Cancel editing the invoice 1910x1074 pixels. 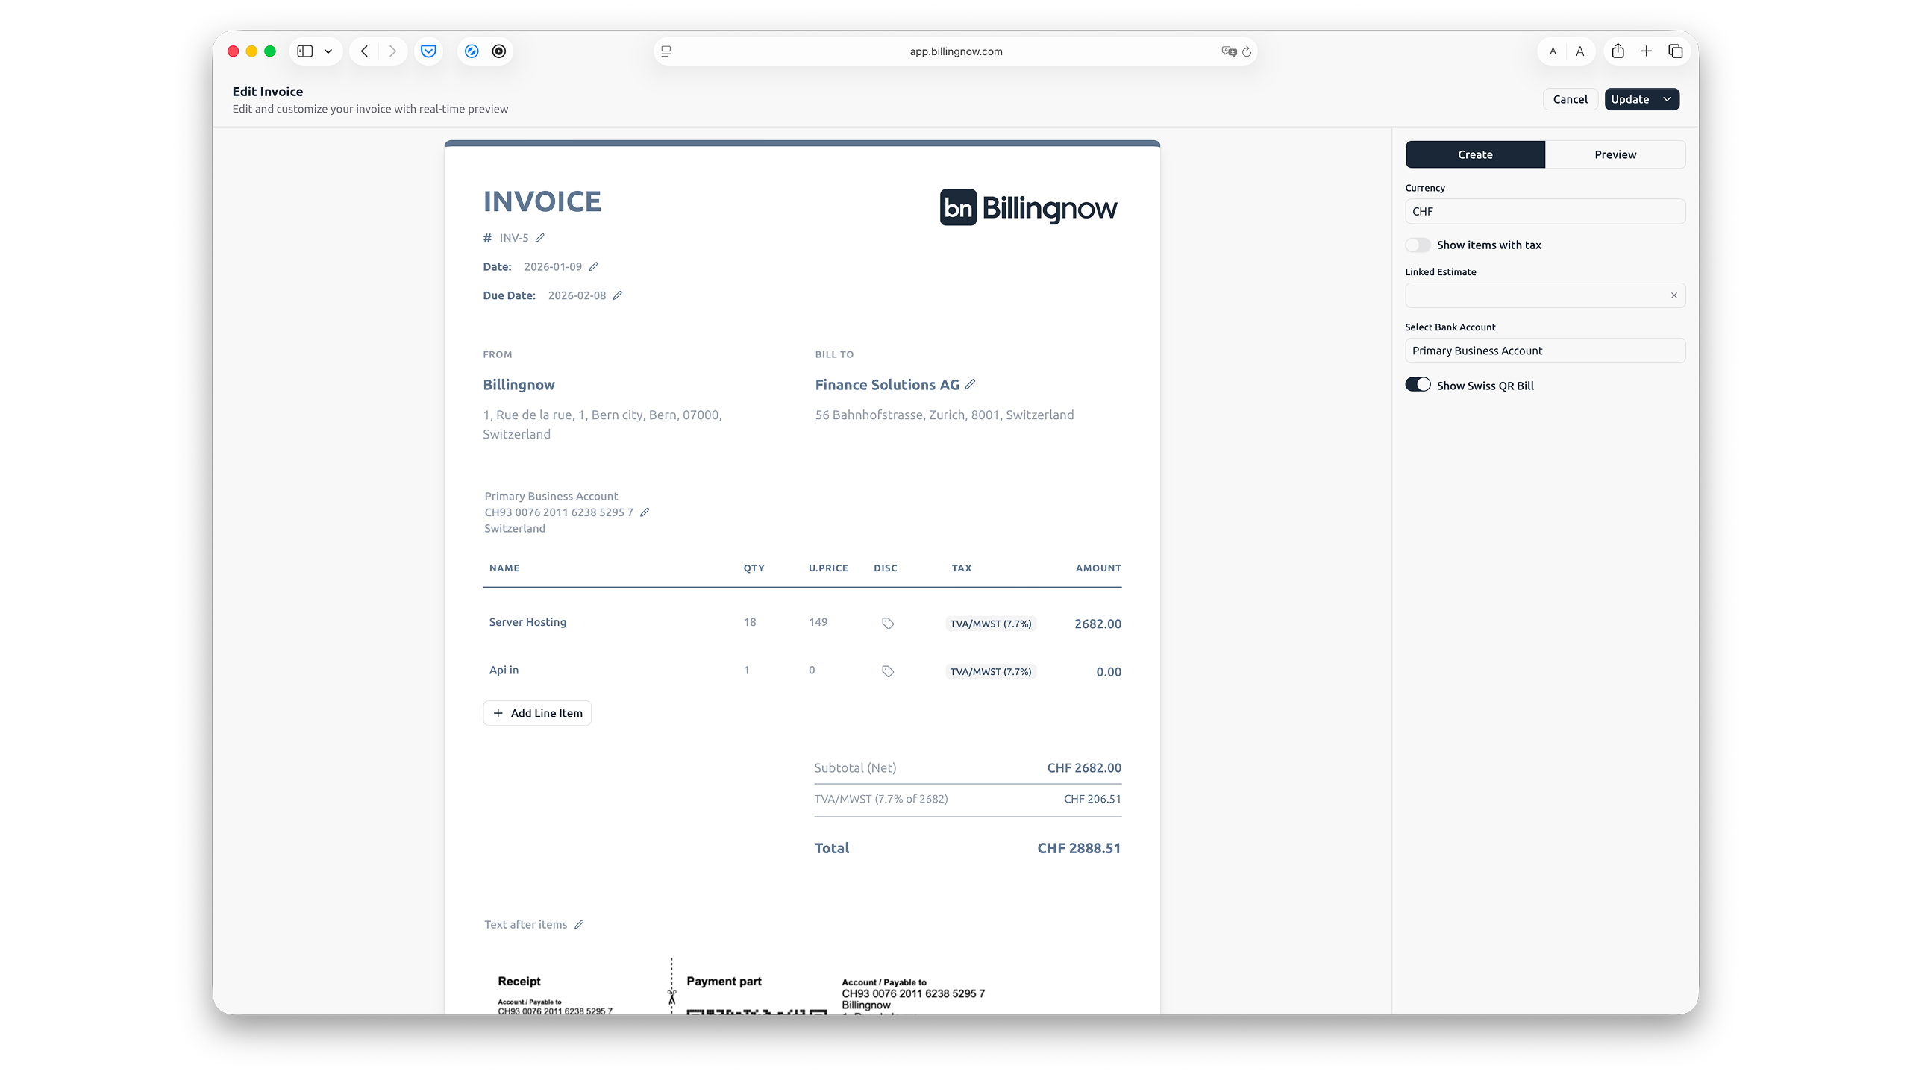(x=1570, y=99)
